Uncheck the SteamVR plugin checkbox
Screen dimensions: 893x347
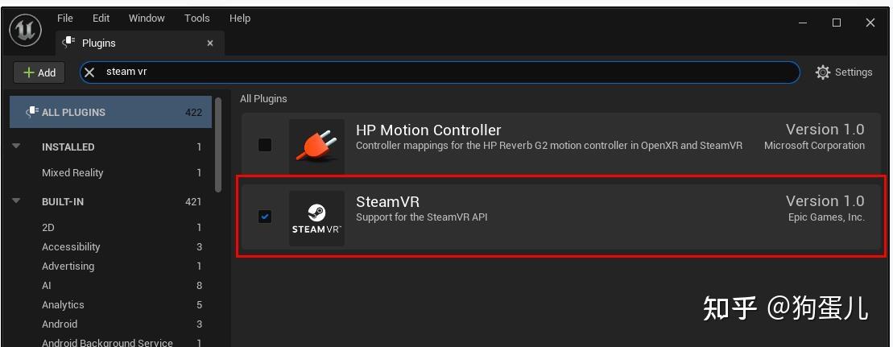pos(265,217)
